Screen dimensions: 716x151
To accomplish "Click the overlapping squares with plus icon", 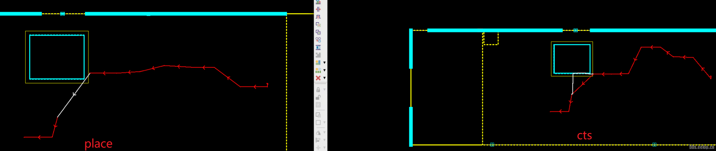I will 318,32.
